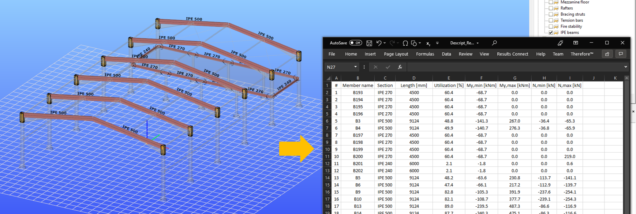This screenshot has width=636, height=214.
Task: Switch to the Insert tab
Action: [370, 54]
